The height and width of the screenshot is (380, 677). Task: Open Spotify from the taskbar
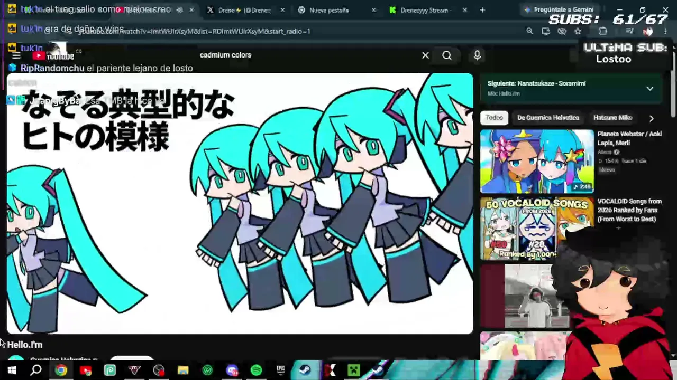point(256,370)
